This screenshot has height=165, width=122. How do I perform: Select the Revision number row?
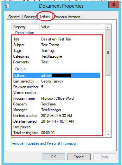56,87
